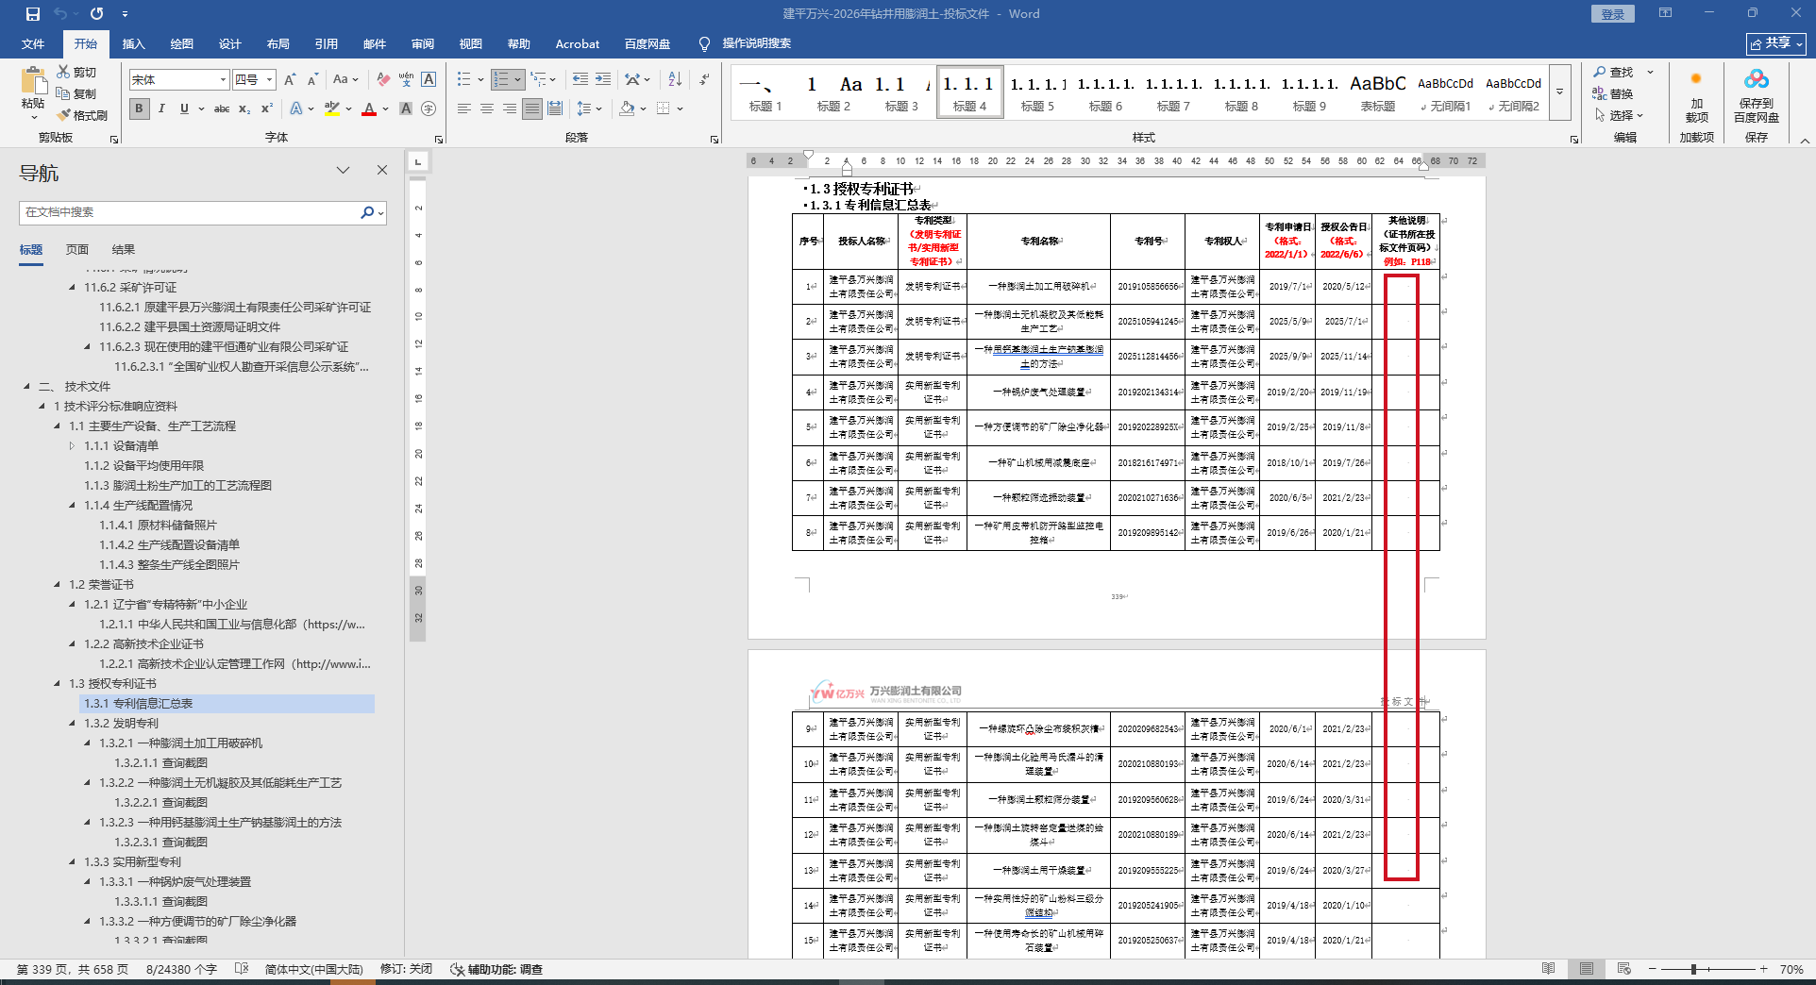The width and height of the screenshot is (1816, 985).
Task: Toggle character border (boxed A)
Action: click(x=429, y=79)
